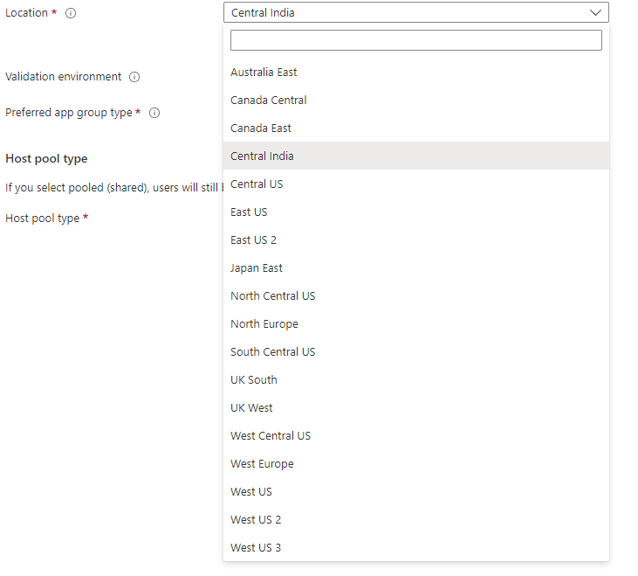Pick South Central US from the list
The height and width of the screenshot is (576, 638).
click(x=272, y=352)
